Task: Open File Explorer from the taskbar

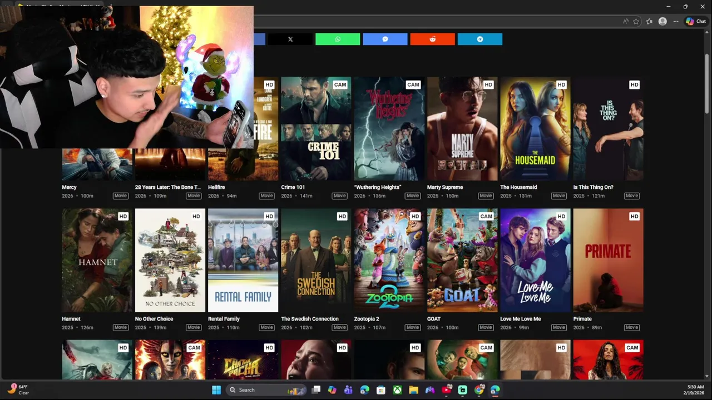Action: 413,390
